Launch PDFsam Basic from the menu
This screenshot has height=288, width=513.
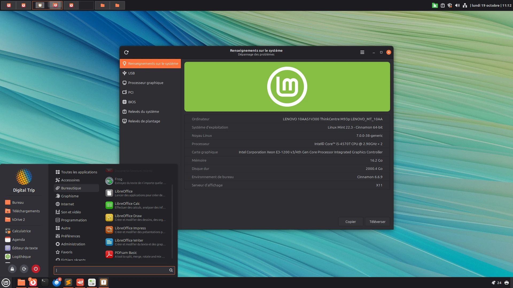coord(137,254)
